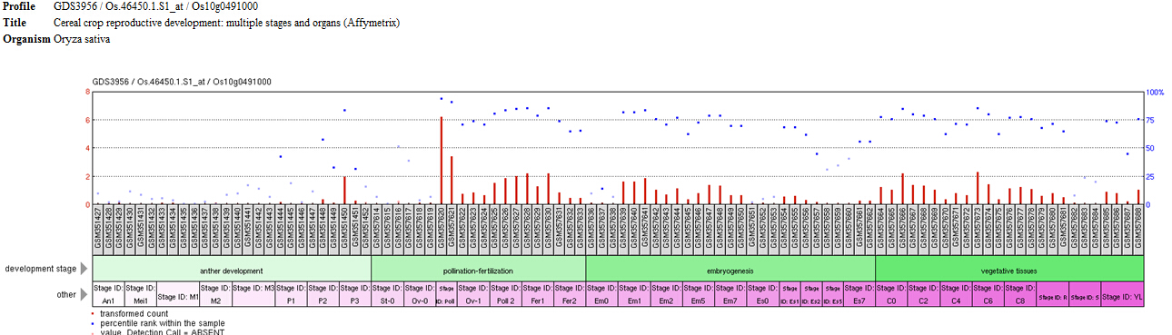1172x335 pixels.
Task: Select the anther development stage band
Action: 232,270
